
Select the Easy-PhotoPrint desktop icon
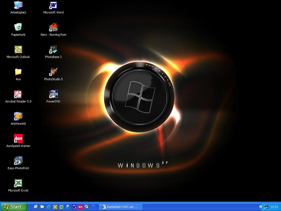[18, 163]
